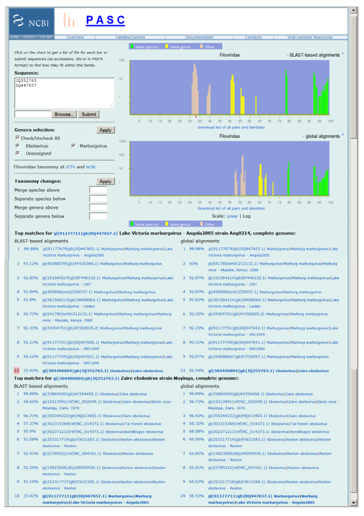Viewport: 364px width, 516px height.
Task: Open the Documentation tab
Action: (199, 37)
